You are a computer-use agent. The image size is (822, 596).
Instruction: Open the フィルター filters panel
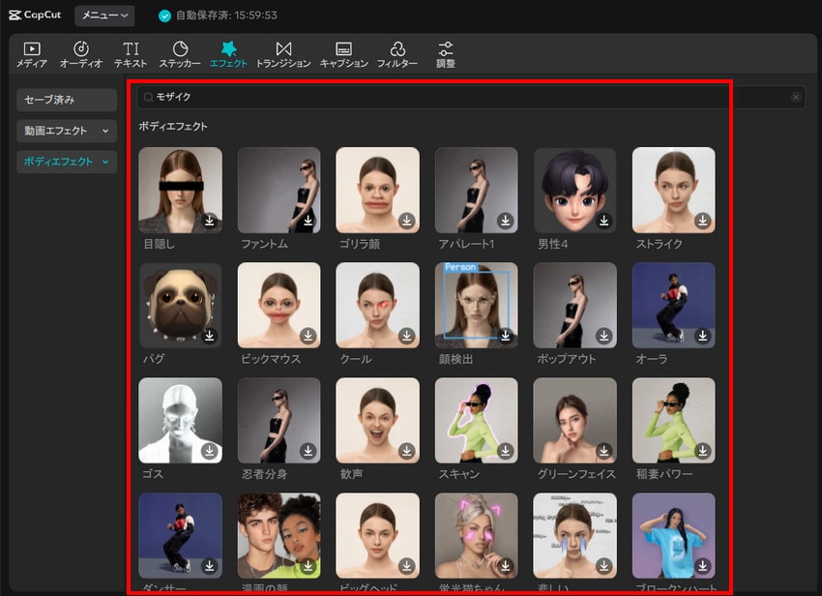[x=396, y=54]
